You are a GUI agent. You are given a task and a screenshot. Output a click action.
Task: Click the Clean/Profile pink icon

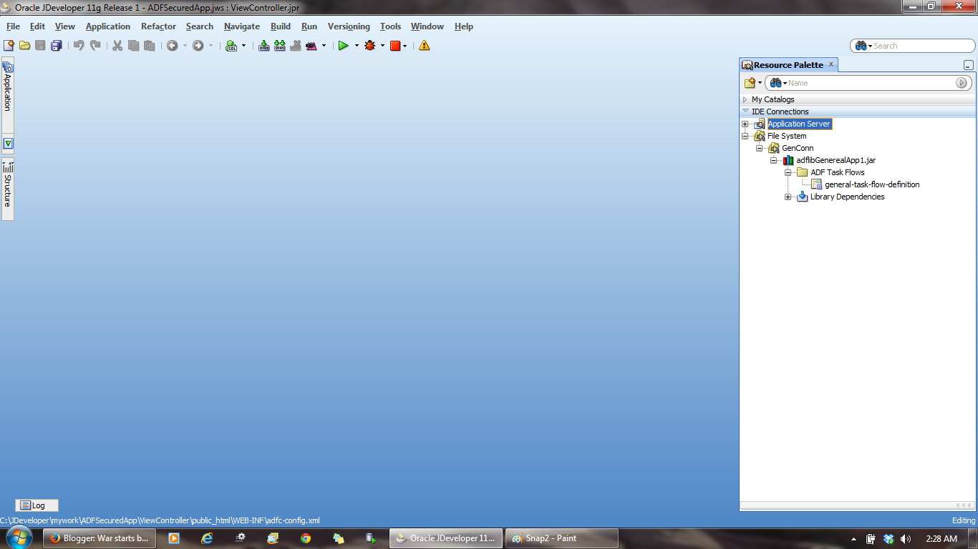tap(311, 46)
